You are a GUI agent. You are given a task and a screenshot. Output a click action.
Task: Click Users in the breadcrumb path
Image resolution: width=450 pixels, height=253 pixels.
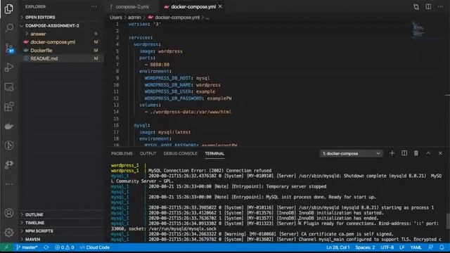pyautogui.click(x=115, y=18)
